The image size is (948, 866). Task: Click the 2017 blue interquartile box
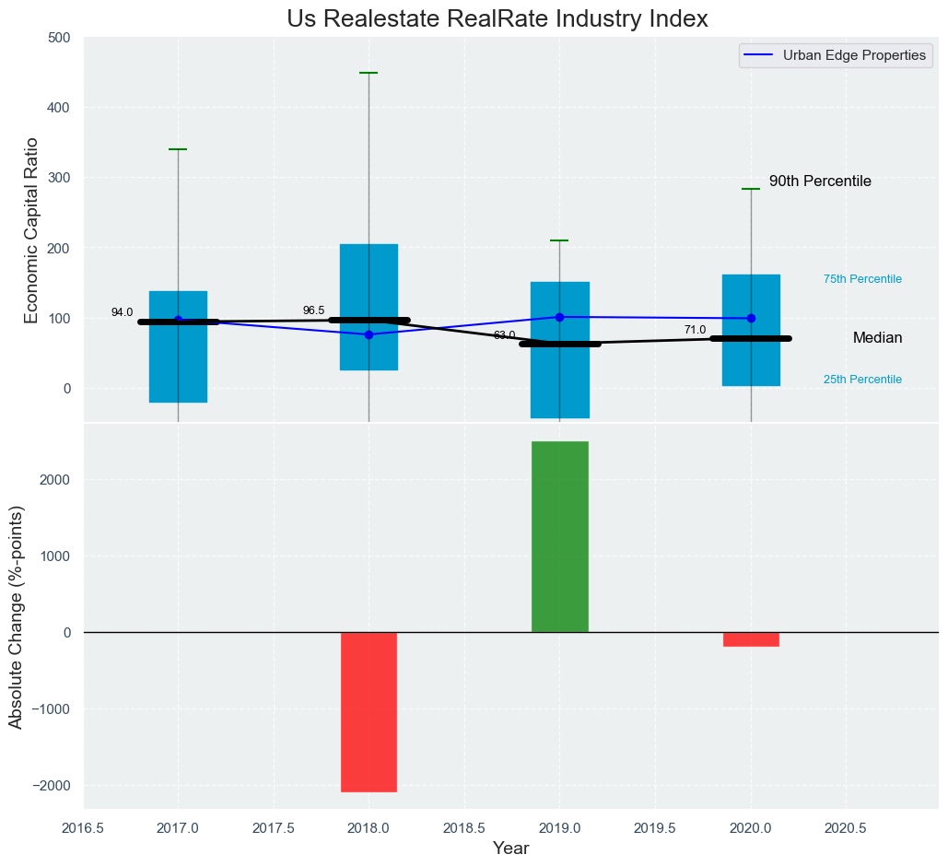point(178,369)
